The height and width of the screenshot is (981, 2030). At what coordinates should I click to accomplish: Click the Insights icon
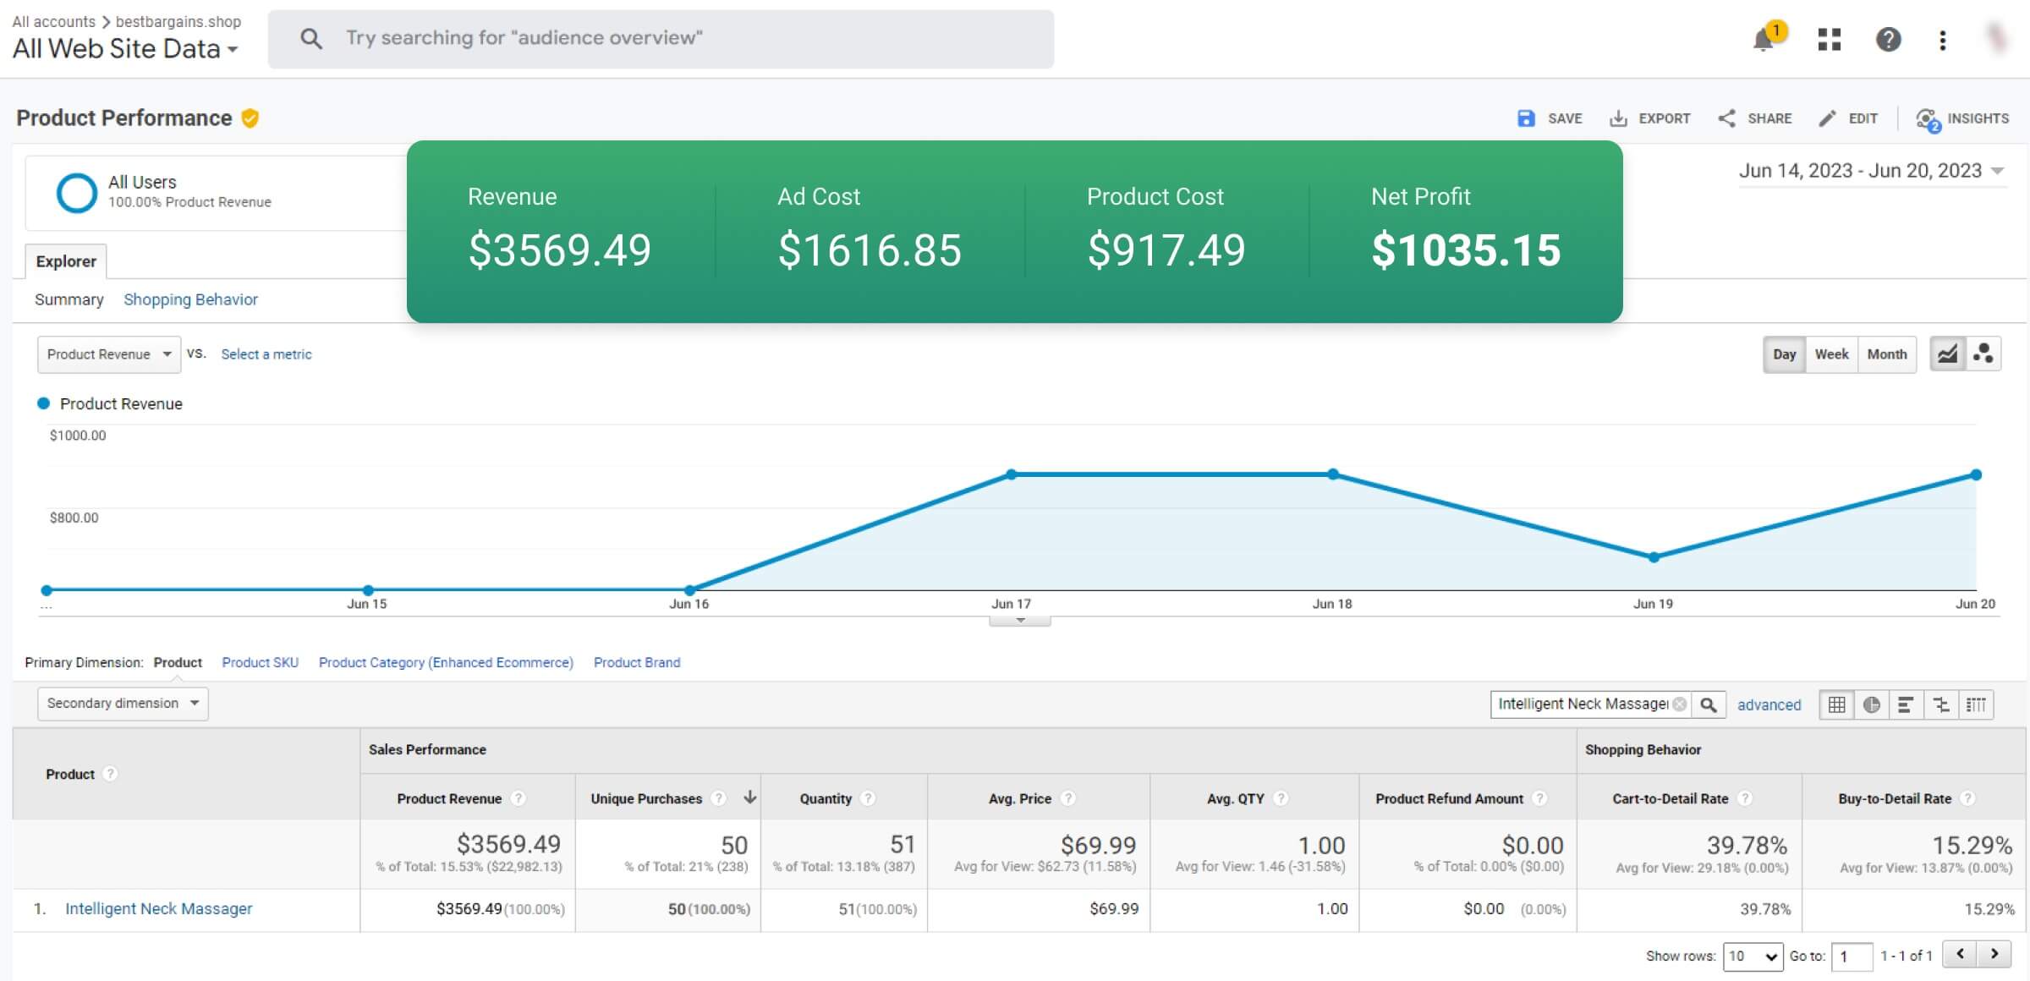coord(1962,118)
